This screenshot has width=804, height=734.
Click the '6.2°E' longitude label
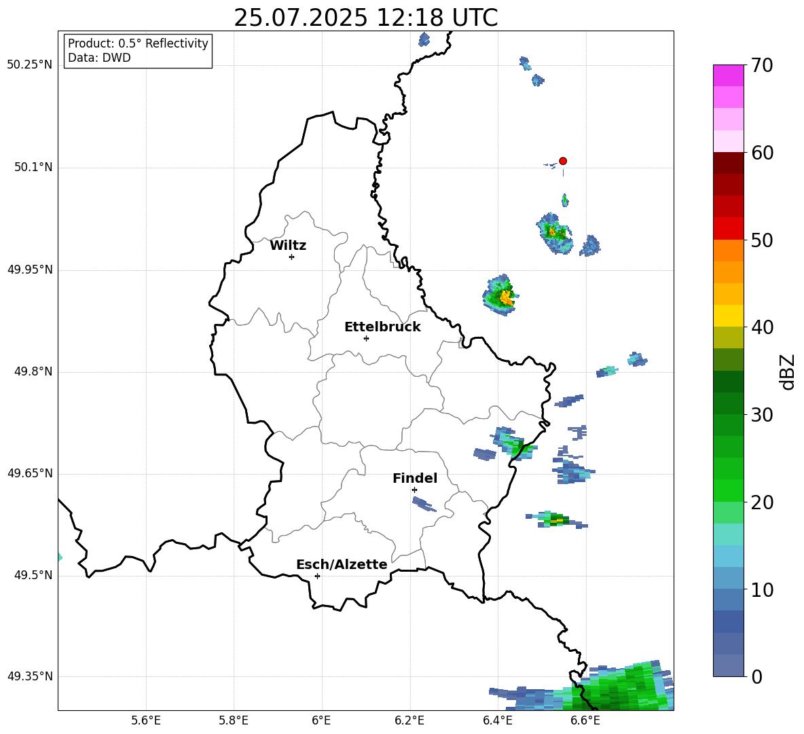pos(409,720)
